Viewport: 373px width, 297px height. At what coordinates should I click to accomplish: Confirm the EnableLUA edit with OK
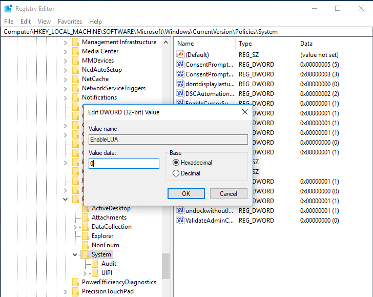click(x=186, y=193)
